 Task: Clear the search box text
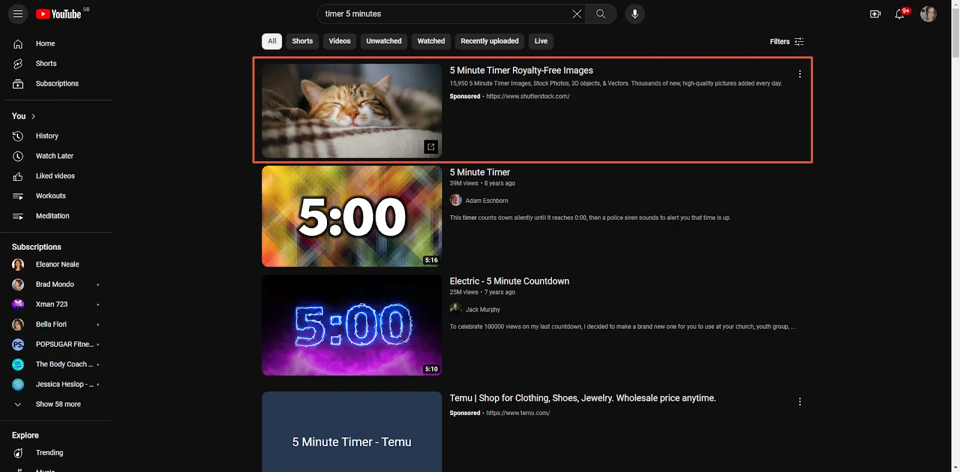(x=577, y=14)
